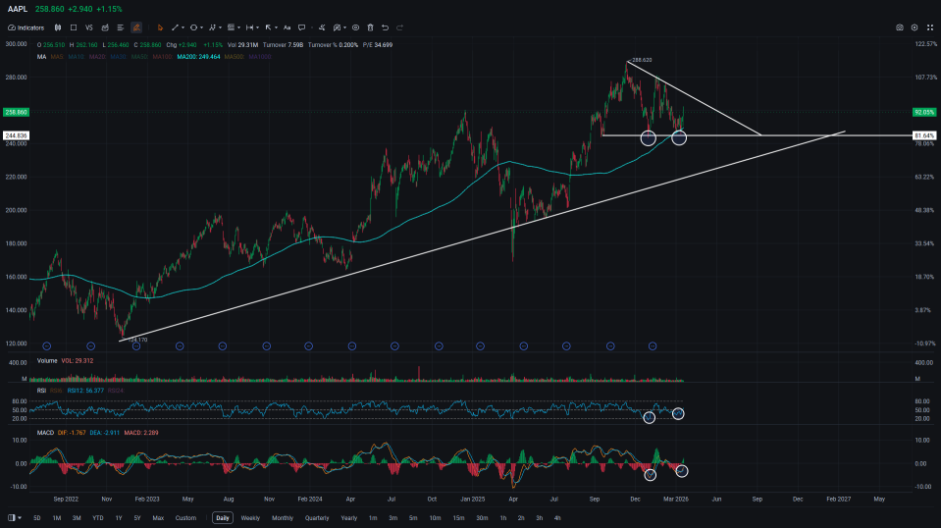Expand the magnet snap dropdown arrow
941x528 pixels.
(x=345, y=27)
